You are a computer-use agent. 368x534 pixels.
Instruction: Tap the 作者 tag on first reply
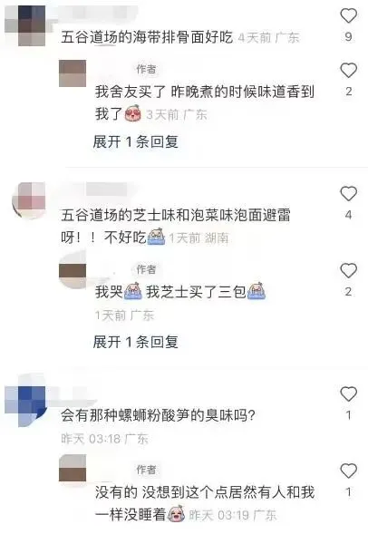click(146, 69)
